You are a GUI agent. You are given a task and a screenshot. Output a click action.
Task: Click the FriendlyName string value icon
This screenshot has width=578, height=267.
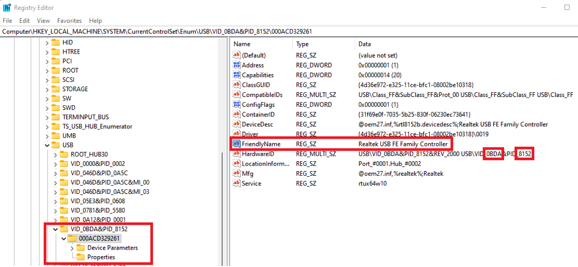click(237, 144)
